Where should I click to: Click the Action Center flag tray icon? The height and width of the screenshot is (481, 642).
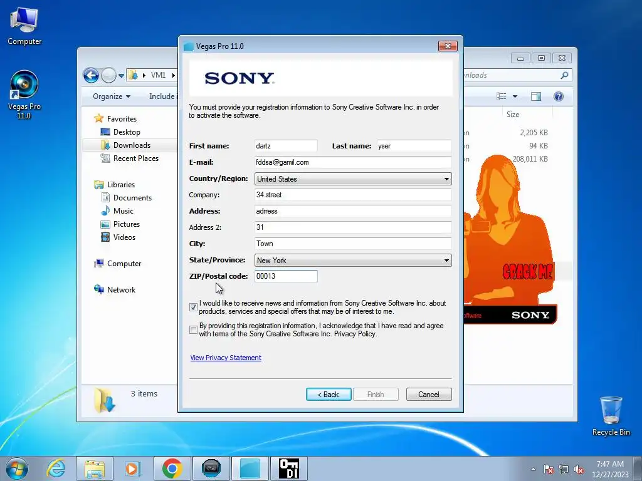pos(548,469)
